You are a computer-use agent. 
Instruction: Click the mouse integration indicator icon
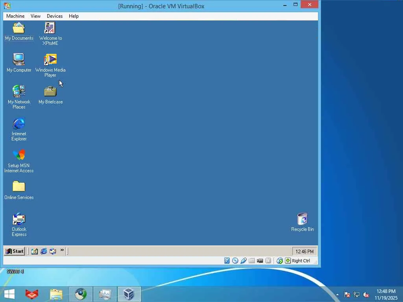[x=280, y=261]
